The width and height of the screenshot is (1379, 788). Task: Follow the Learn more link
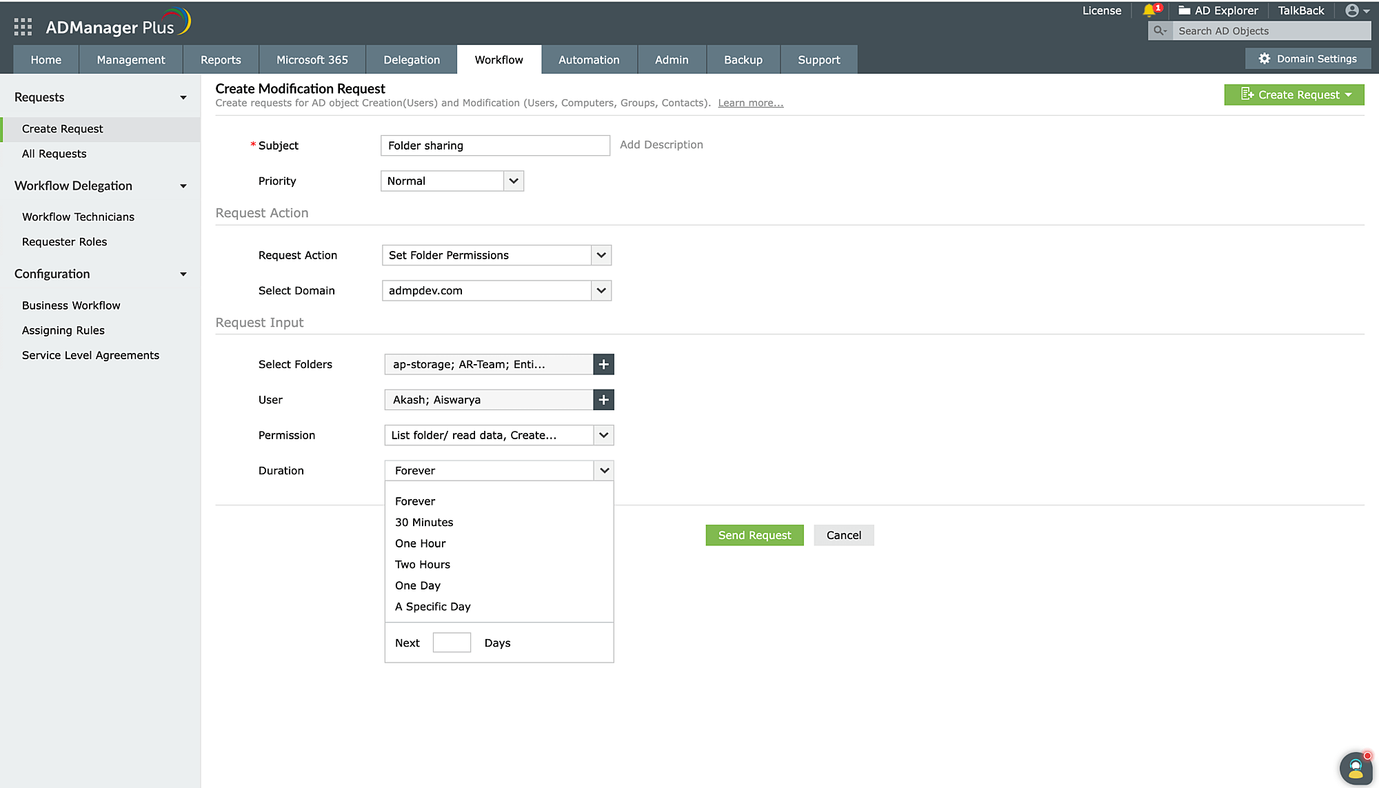pos(750,103)
